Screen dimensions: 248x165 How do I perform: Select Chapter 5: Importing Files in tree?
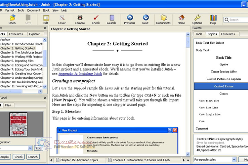[x=17, y=61]
